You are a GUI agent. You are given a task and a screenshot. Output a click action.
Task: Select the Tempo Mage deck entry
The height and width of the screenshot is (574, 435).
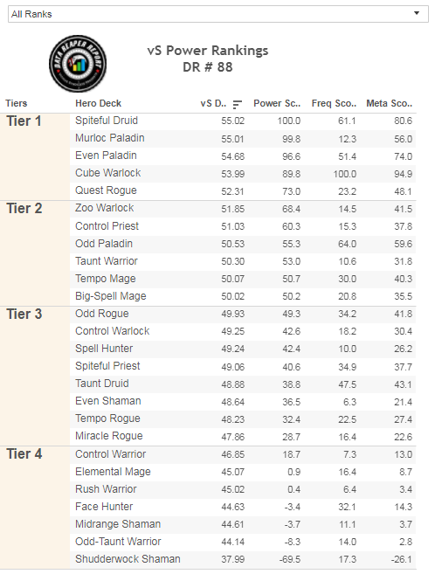coord(106,279)
